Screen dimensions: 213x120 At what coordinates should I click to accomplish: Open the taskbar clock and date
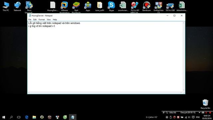pyautogui.click(x=207, y=117)
